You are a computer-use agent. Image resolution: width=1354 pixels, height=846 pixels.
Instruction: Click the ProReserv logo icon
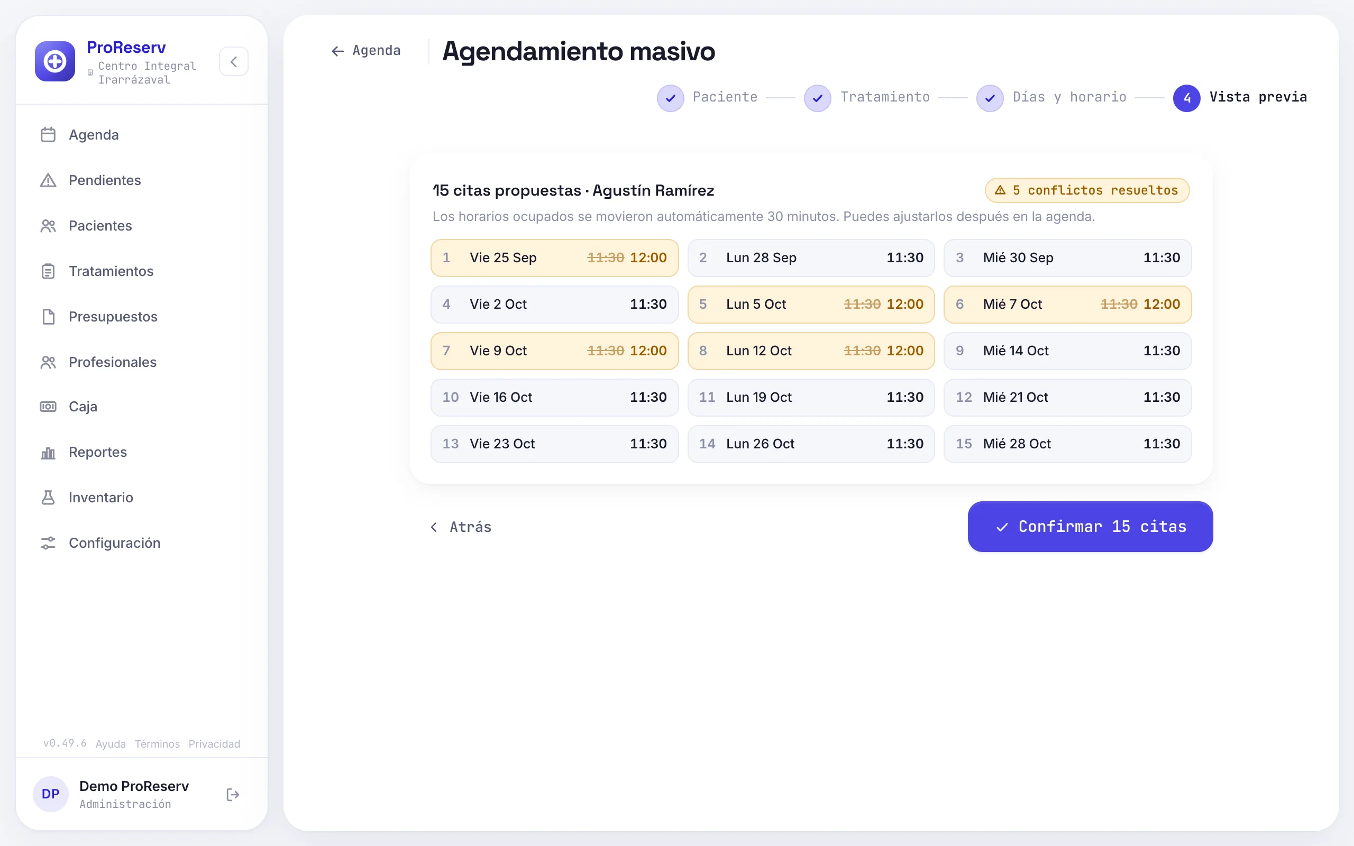coord(55,61)
